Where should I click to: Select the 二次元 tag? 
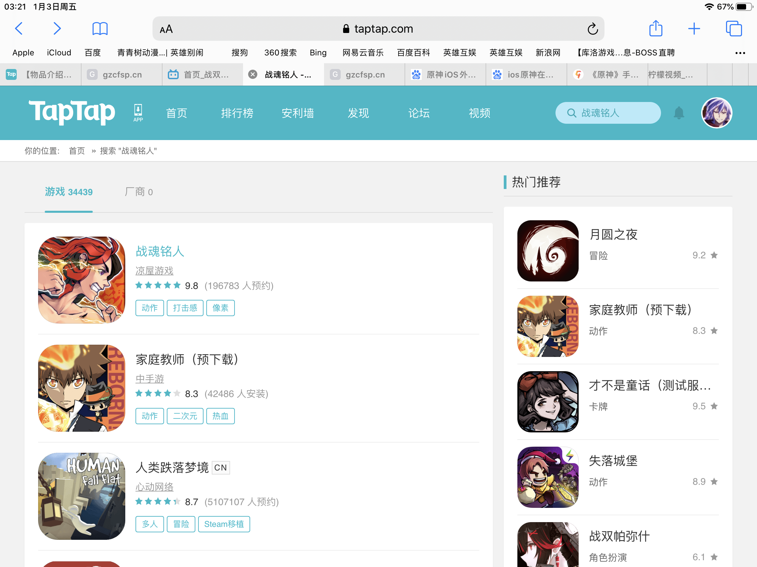tap(185, 416)
